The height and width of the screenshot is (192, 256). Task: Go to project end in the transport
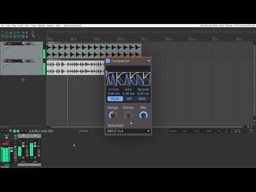(6, 131)
